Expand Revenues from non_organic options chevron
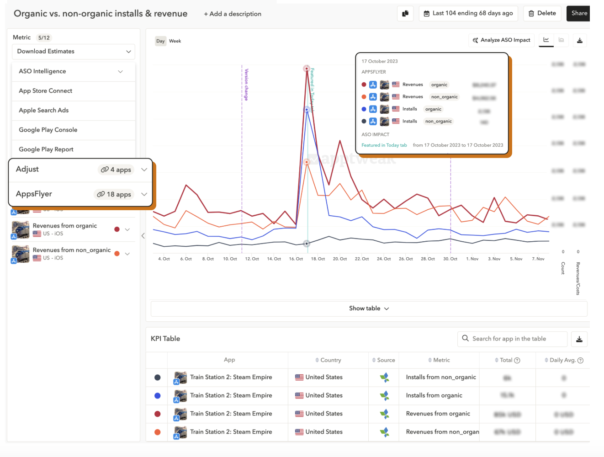This screenshot has height=457, width=604. [127, 254]
